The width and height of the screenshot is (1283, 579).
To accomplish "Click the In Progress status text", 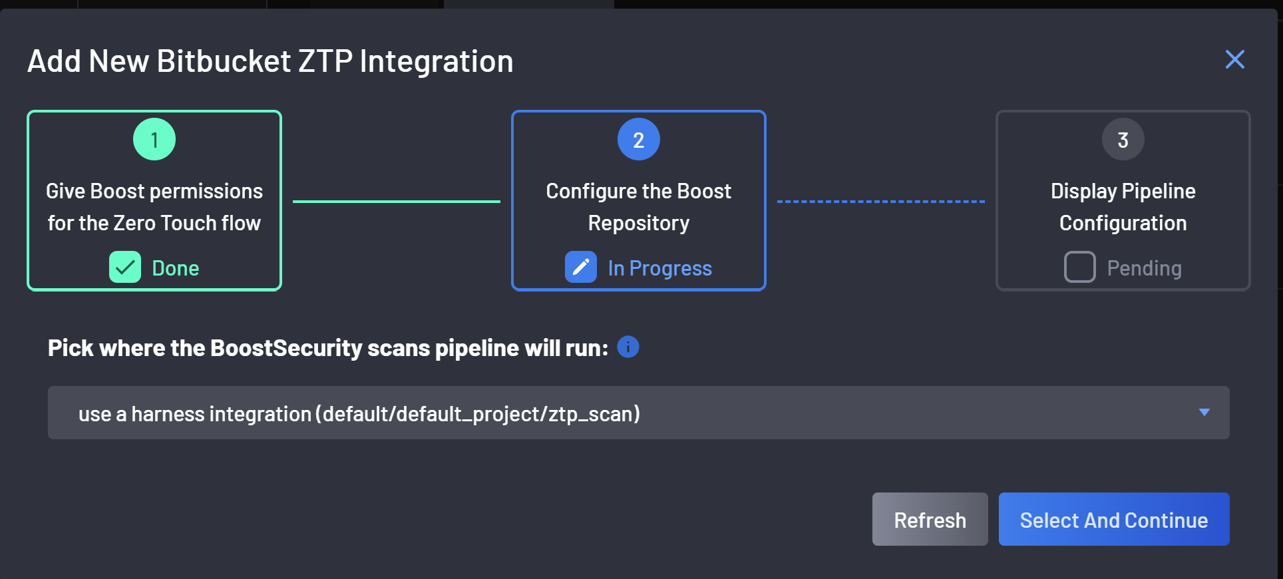I will 660,268.
